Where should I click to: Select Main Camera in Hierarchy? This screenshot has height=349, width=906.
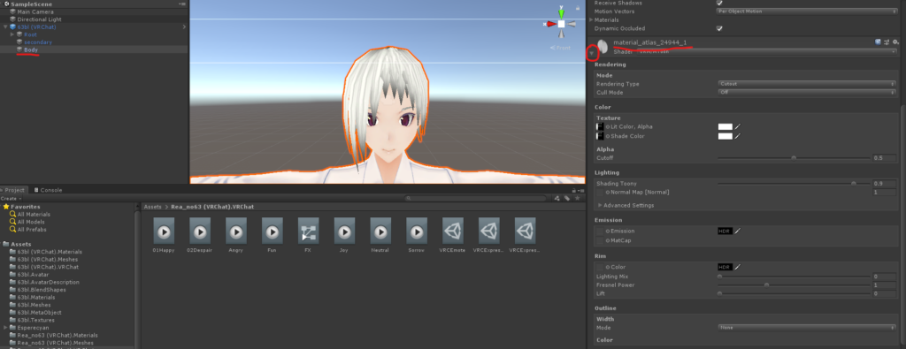tap(35, 11)
